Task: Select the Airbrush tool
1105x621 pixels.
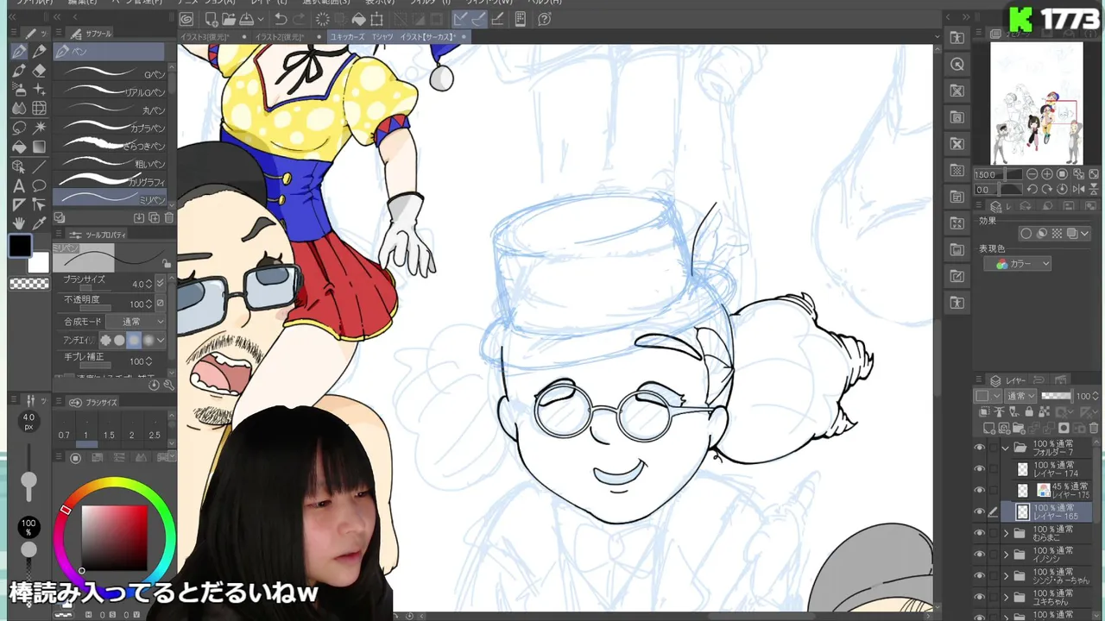Action: tap(19, 90)
